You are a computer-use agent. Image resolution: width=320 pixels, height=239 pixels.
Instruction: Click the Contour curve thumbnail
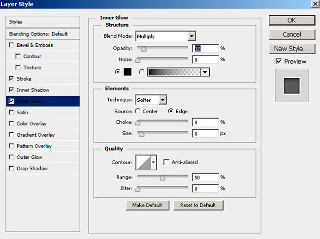(x=143, y=162)
